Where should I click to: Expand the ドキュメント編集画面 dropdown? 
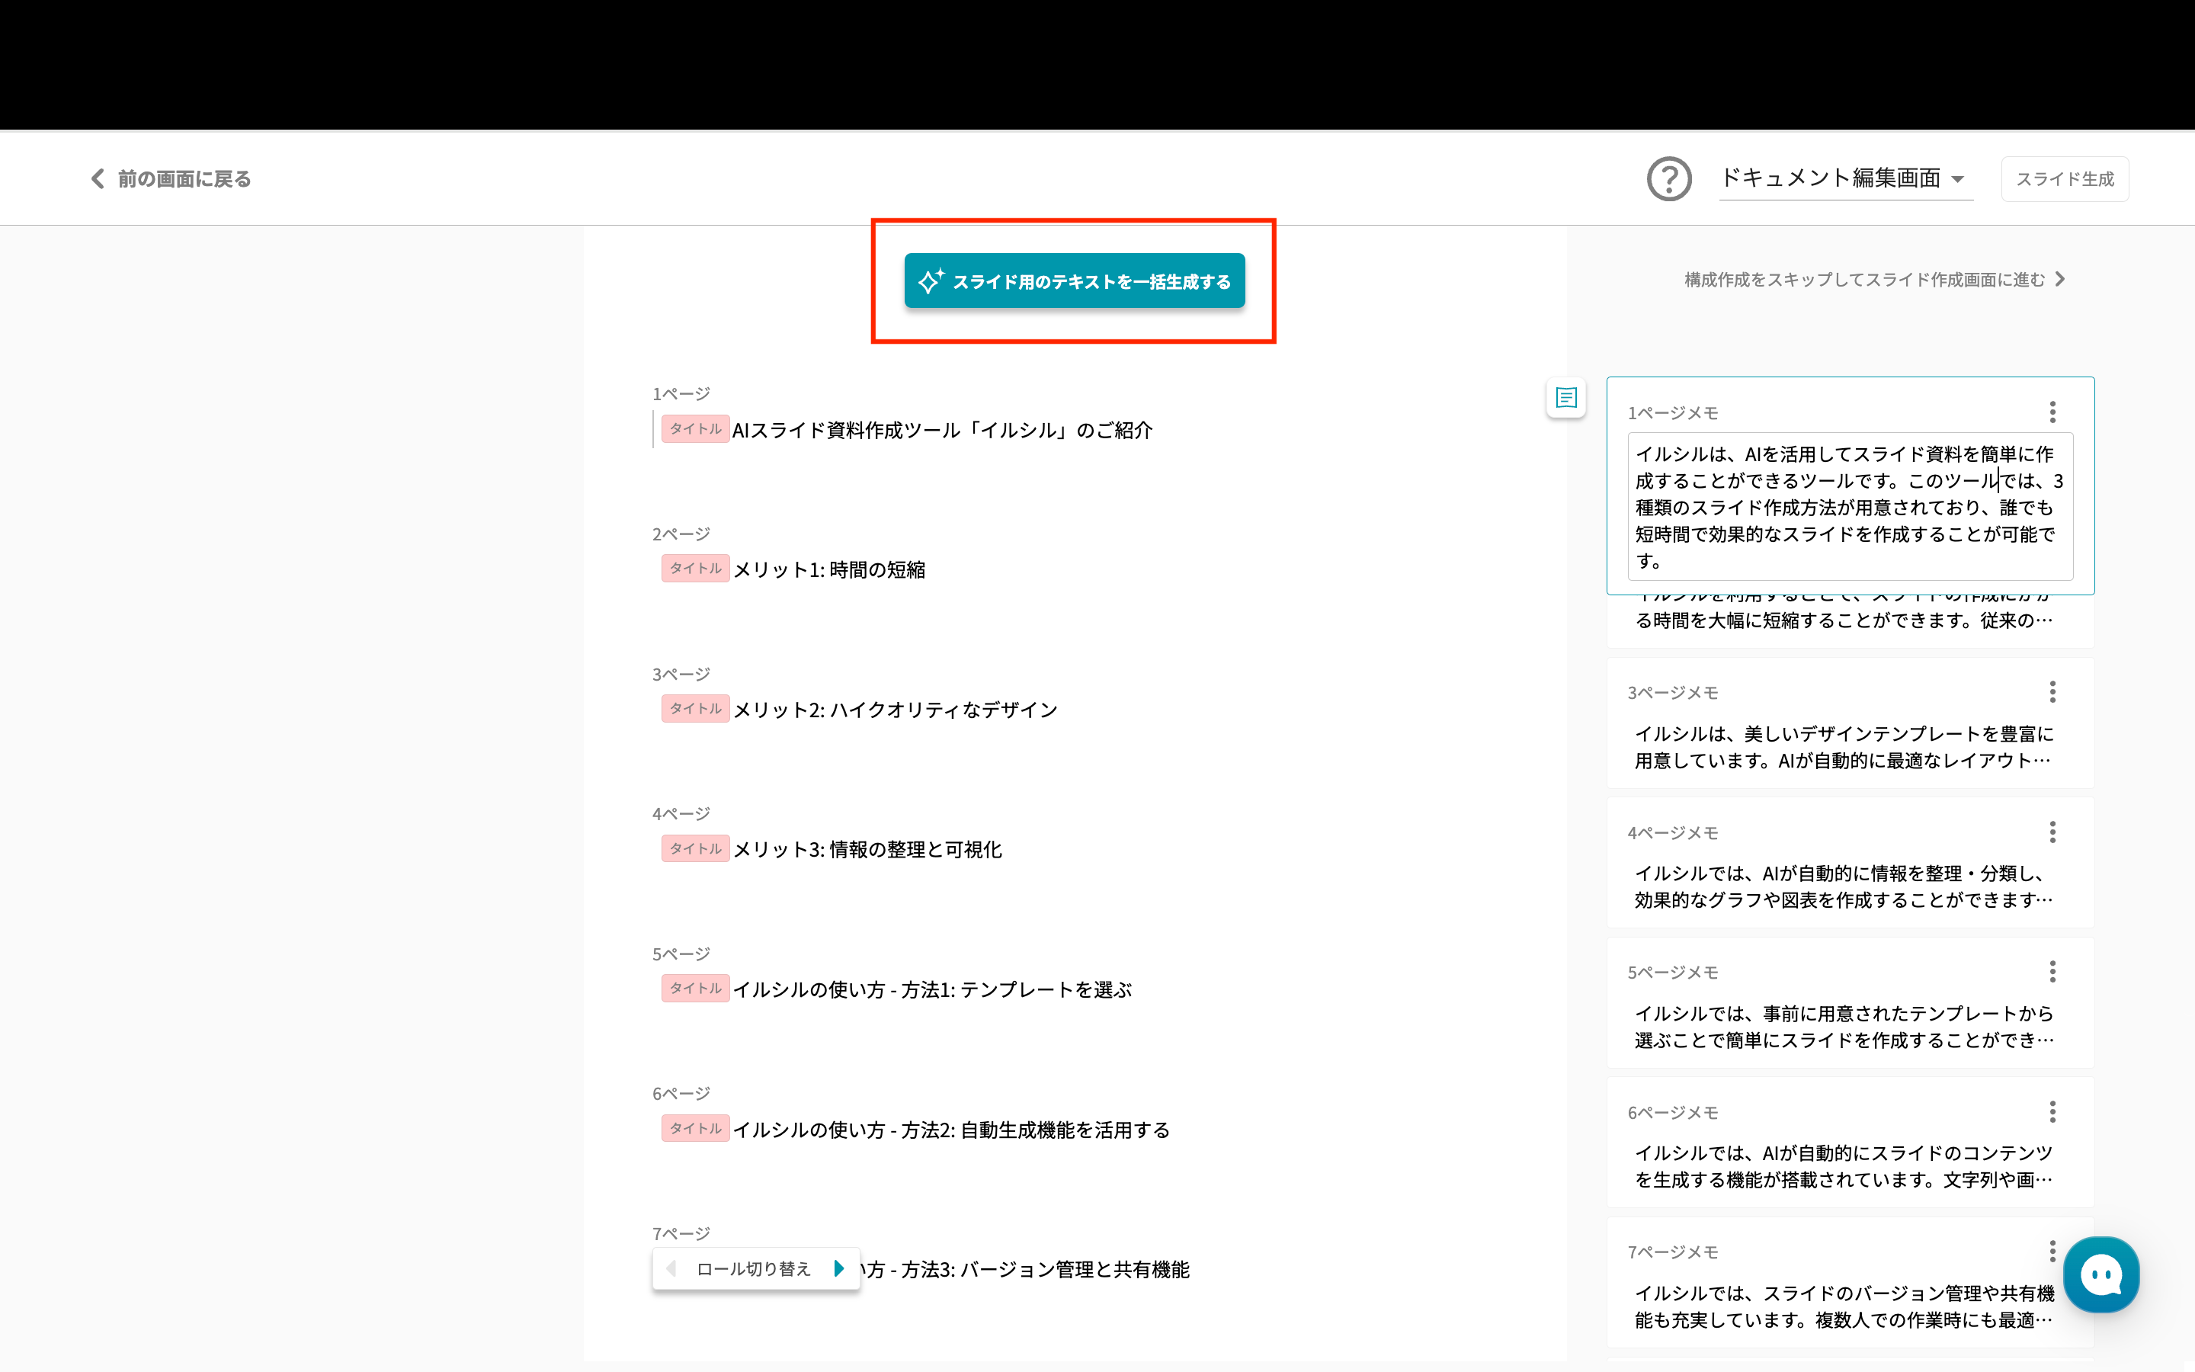click(x=1845, y=178)
